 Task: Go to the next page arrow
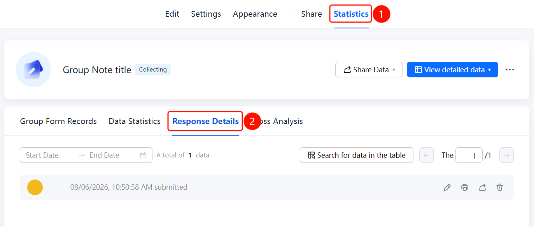pyautogui.click(x=506, y=155)
